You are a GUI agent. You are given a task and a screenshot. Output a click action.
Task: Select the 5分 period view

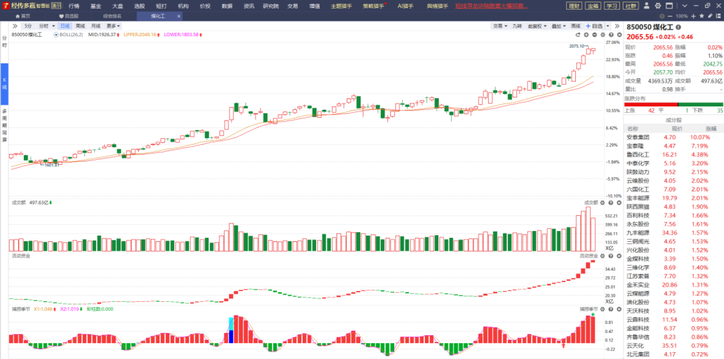[x=28, y=26]
